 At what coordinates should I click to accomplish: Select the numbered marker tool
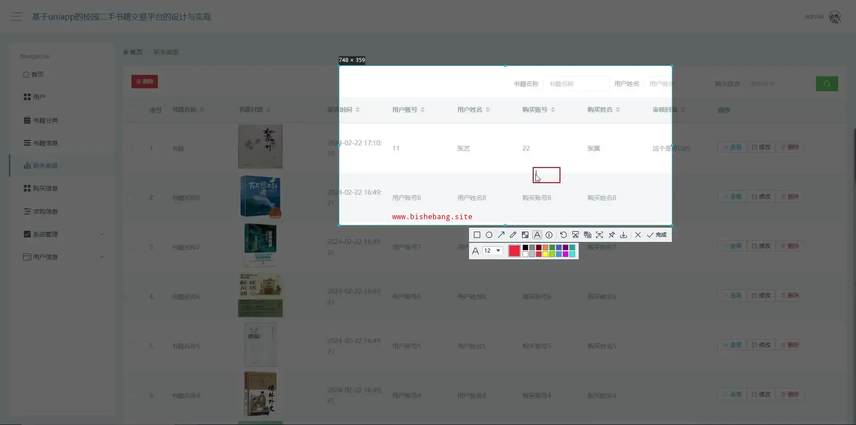click(549, 235)
